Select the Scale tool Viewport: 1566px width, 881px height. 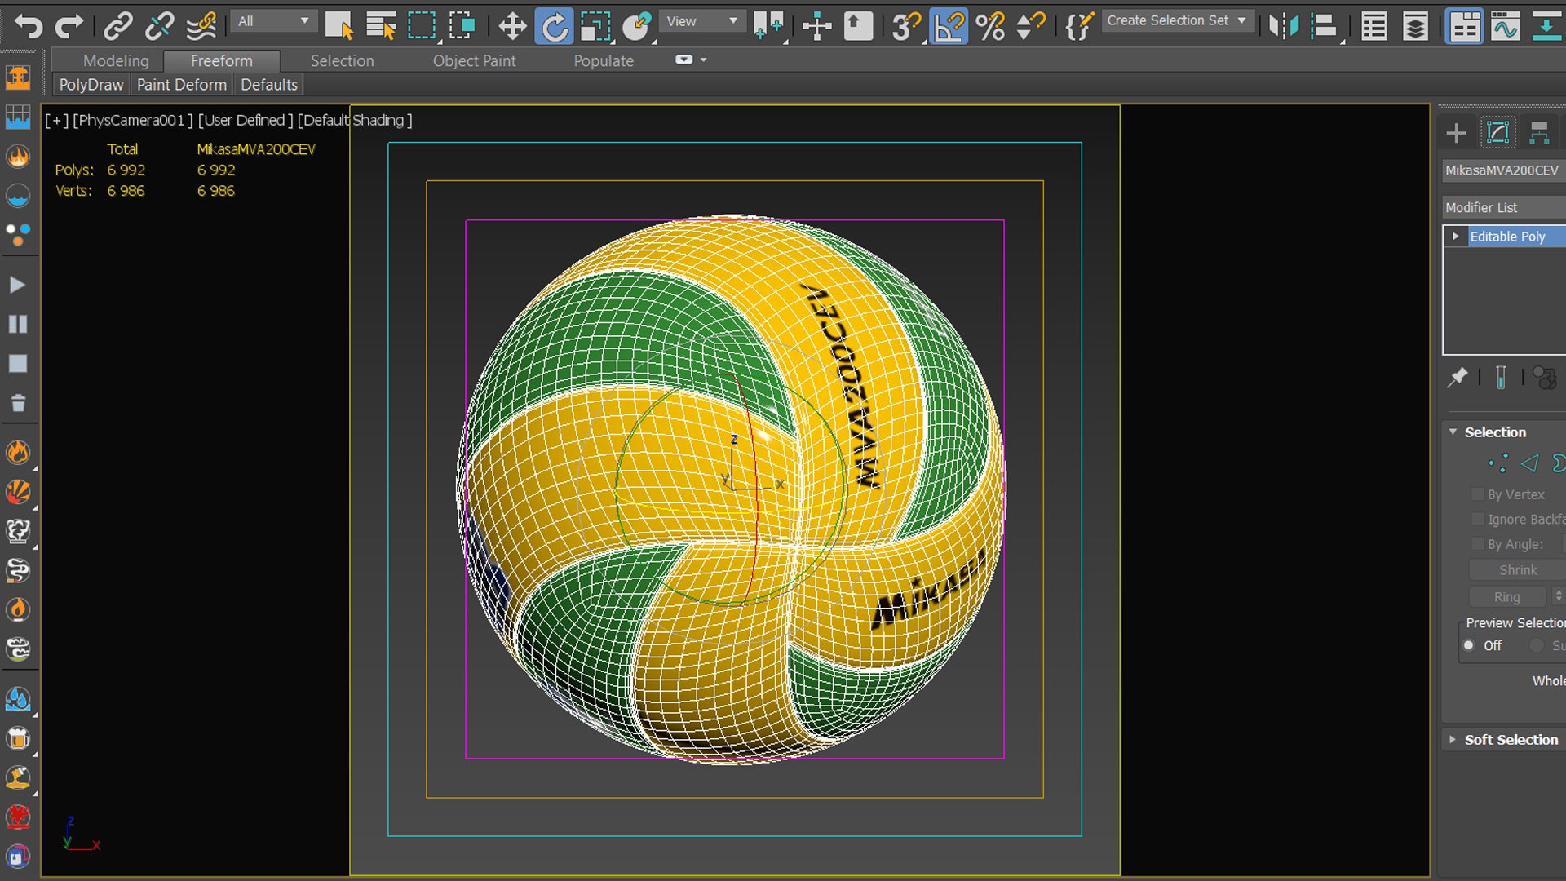(595, 26)
